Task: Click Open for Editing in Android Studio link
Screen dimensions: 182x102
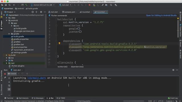Action: click(161, 15)
